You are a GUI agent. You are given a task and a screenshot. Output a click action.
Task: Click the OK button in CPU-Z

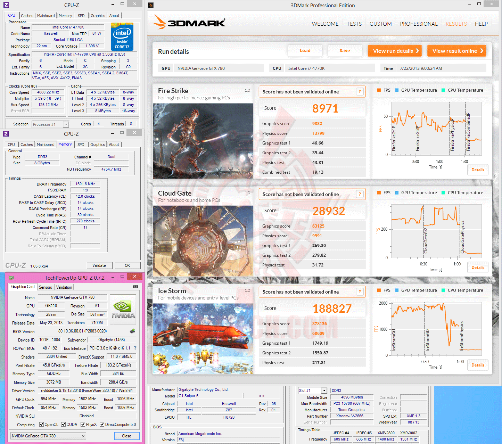pos(127,265)
